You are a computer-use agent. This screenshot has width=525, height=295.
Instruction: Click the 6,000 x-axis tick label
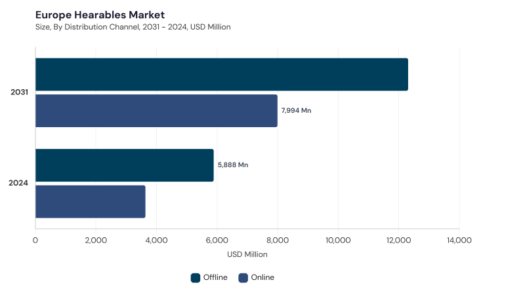coord(217,240)
